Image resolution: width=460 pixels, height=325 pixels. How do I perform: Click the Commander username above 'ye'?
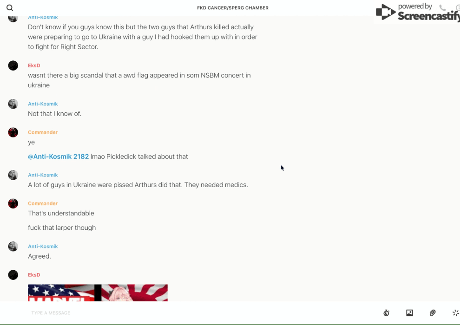pos(43,132)
